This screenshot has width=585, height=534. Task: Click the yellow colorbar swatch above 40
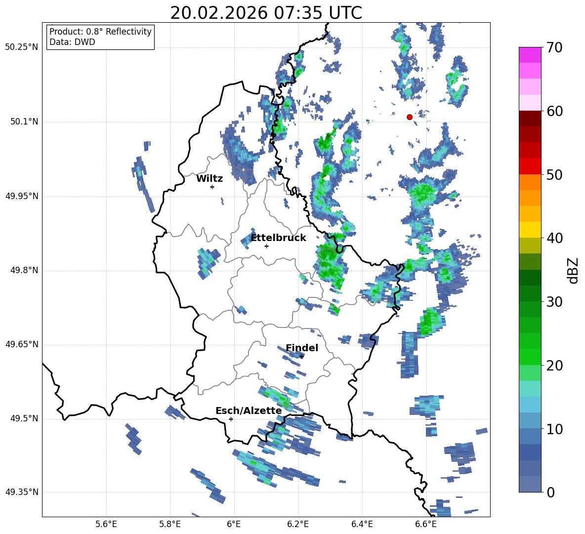pyautogui.click(x=530, y=230)
